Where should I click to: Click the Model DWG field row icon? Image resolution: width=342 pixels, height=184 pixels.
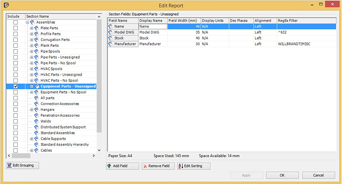110,32
